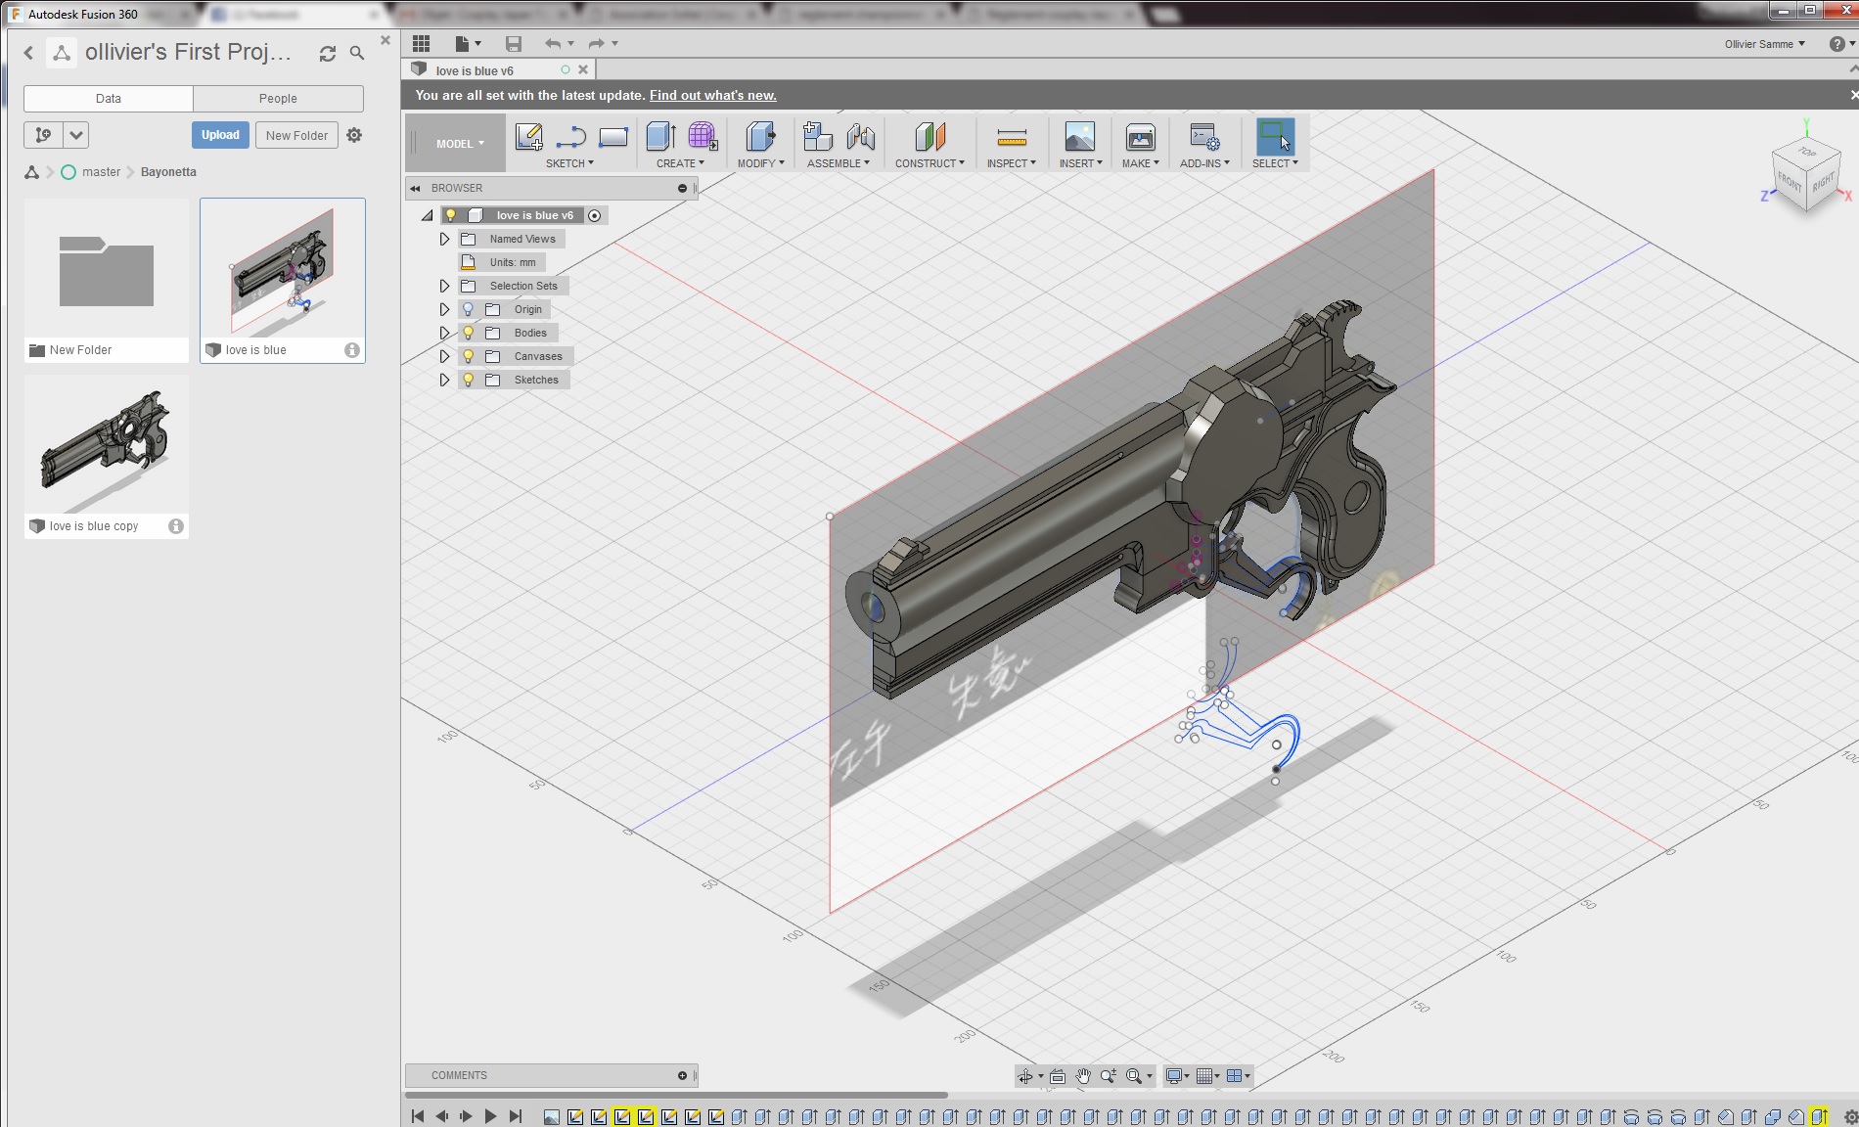Toggle Canvases folder visibility lightbulb

pyautogui.click(x=469, y=357)
